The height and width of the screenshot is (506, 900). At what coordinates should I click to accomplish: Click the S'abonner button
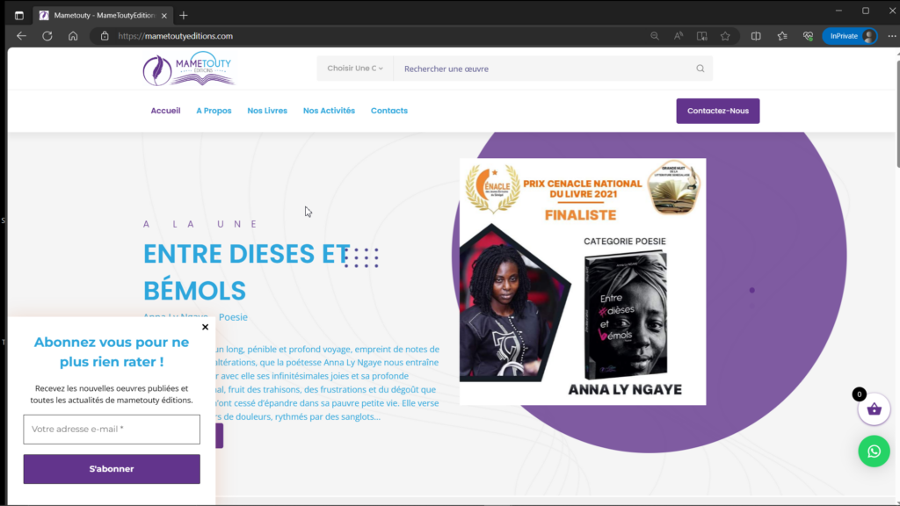coord(112,469)
